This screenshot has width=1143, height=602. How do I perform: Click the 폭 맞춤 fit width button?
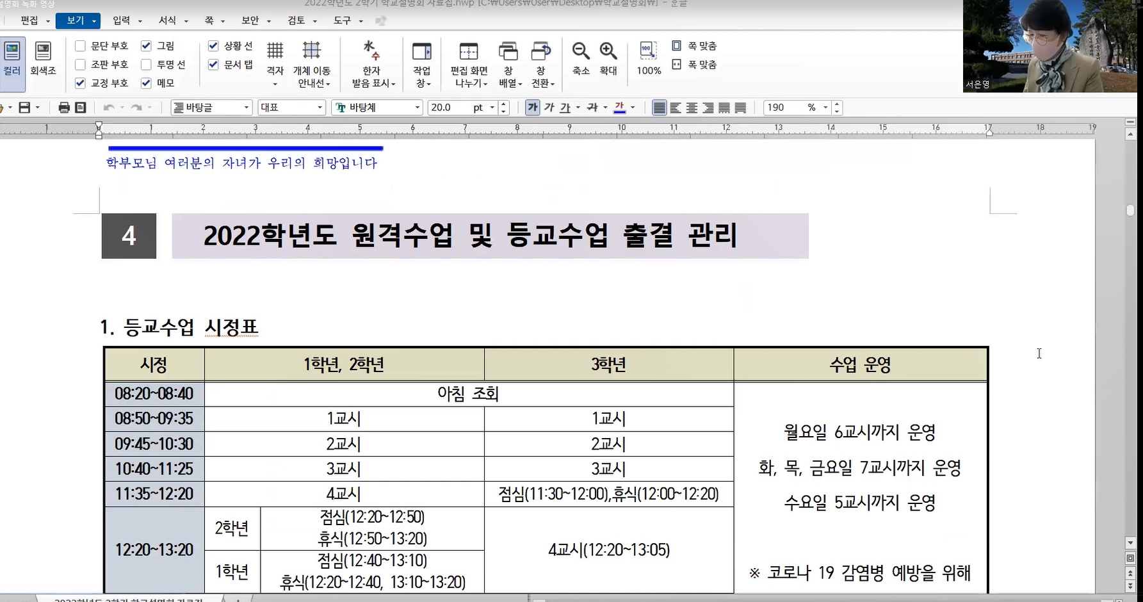pyautogui.click(x=695, y=65)
